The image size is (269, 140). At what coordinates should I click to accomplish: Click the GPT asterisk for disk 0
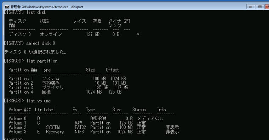pyautogui.click(x=138, y=34)
